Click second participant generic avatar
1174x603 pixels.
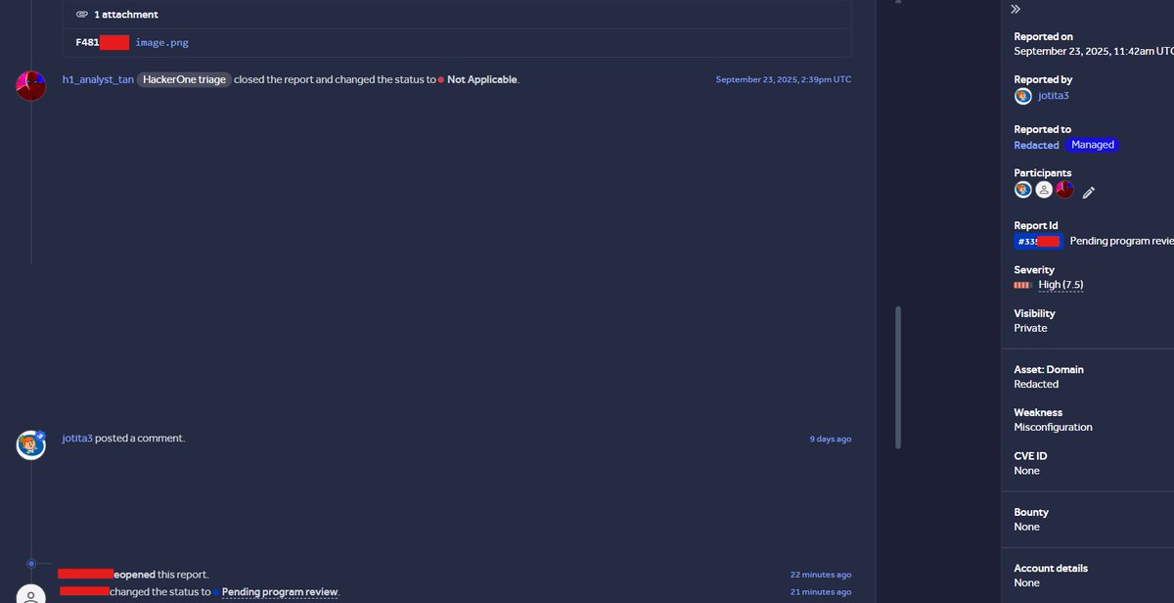pyautogui.click(x=1044, y=190)
